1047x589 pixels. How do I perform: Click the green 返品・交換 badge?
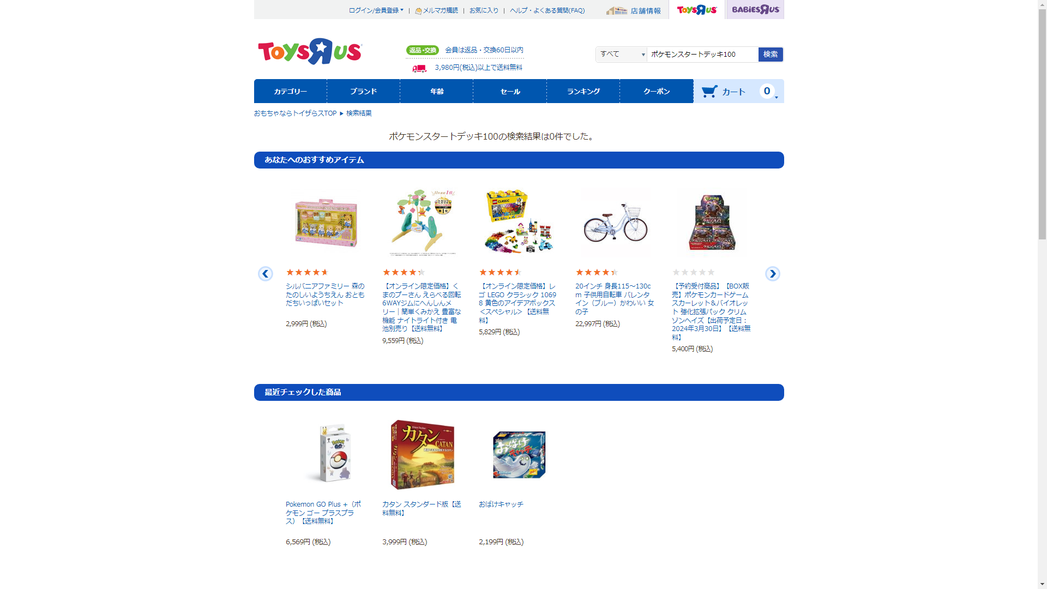pyautogui.click(x=423, y=50)
